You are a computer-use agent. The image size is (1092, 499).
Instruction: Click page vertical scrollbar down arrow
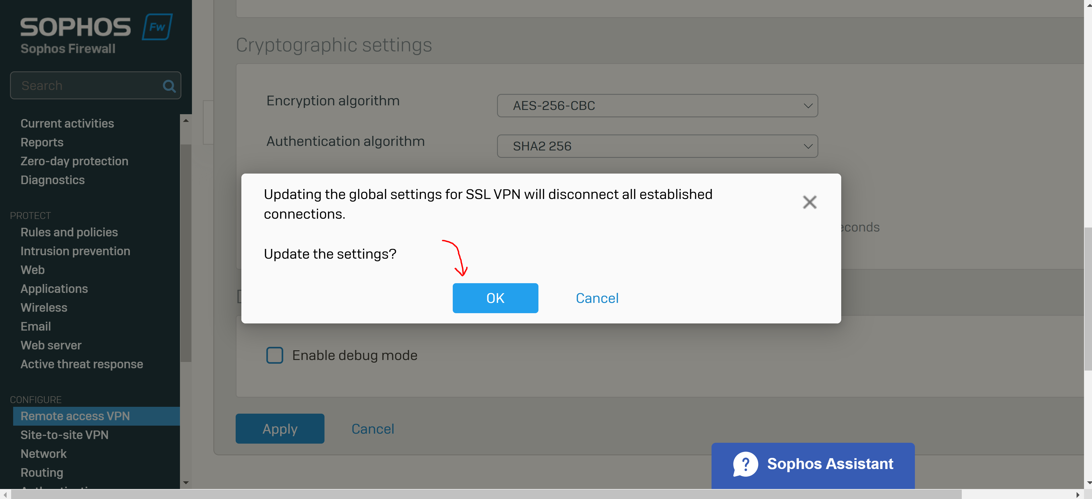[1088, 482]
